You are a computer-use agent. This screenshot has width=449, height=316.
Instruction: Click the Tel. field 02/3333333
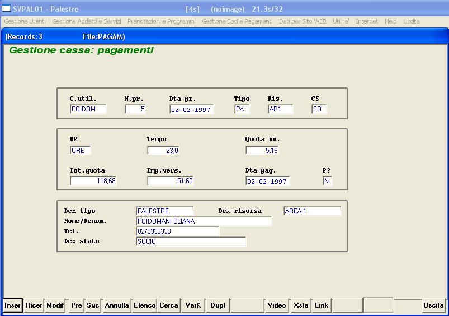(x=178, y=231)
